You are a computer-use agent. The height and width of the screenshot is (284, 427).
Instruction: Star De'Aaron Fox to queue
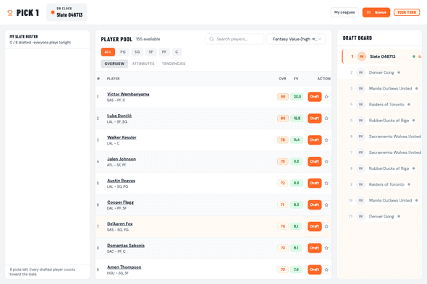coord(326,226)
